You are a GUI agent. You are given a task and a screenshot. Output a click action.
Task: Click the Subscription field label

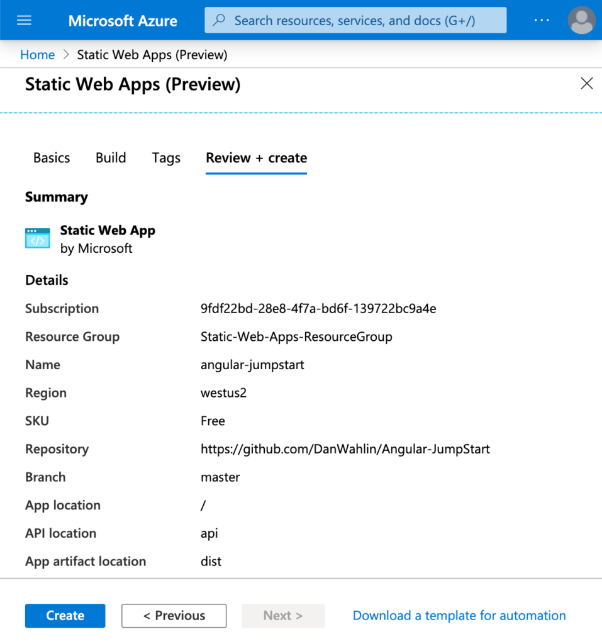62,308
